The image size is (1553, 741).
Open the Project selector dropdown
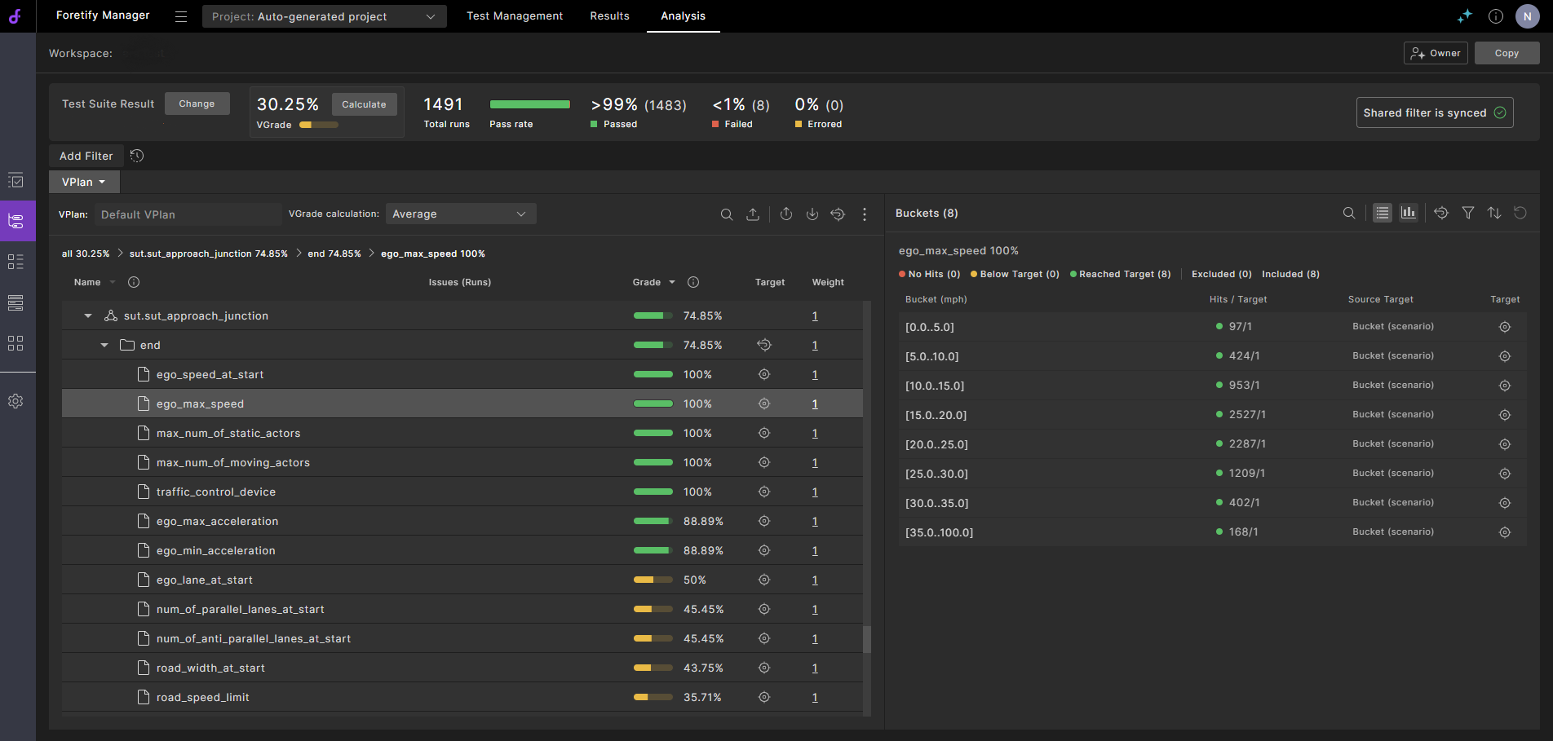324,16
